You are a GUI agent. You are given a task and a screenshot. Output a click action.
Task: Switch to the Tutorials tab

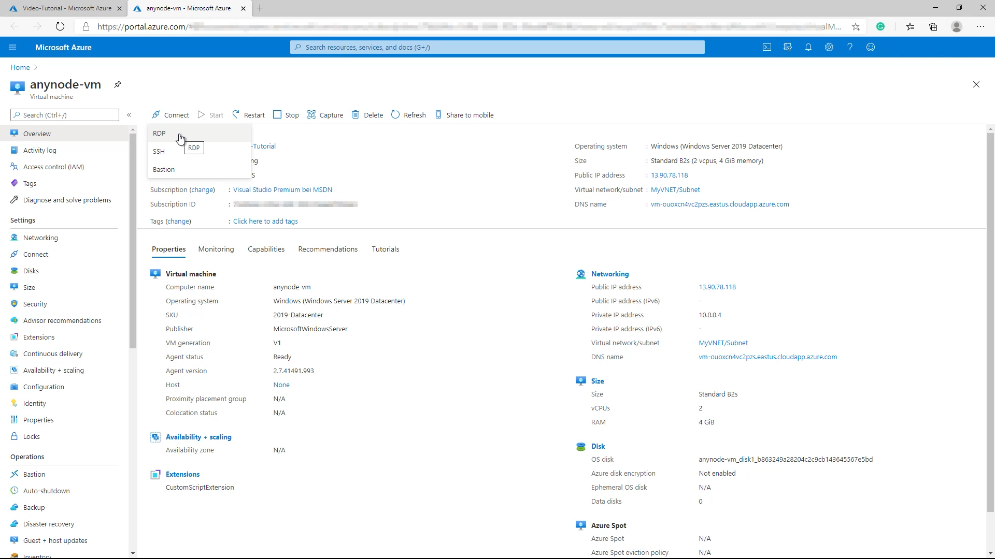coord(386,249)
